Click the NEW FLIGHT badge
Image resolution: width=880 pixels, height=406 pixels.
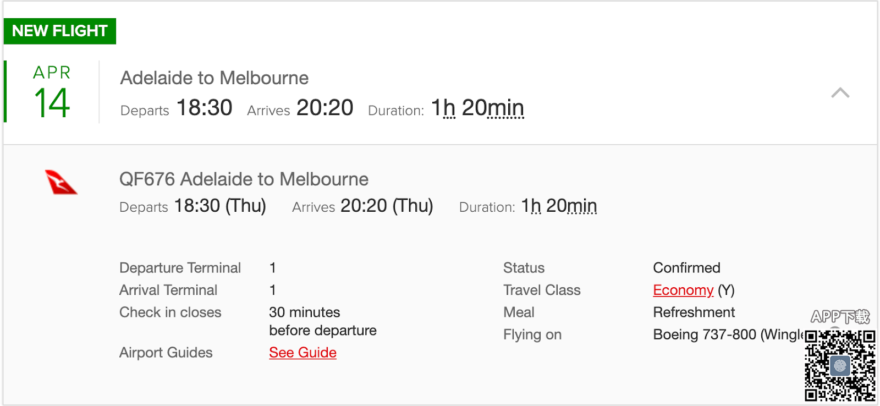(59, 31)
